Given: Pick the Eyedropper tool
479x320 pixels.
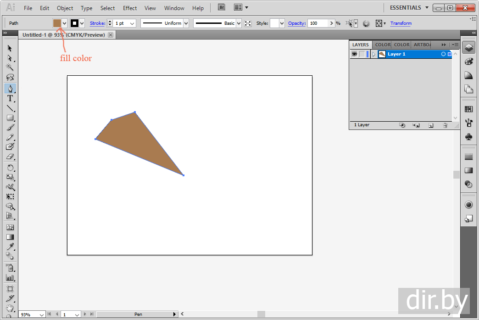Looking at the screenshot, I should [10, 247].
